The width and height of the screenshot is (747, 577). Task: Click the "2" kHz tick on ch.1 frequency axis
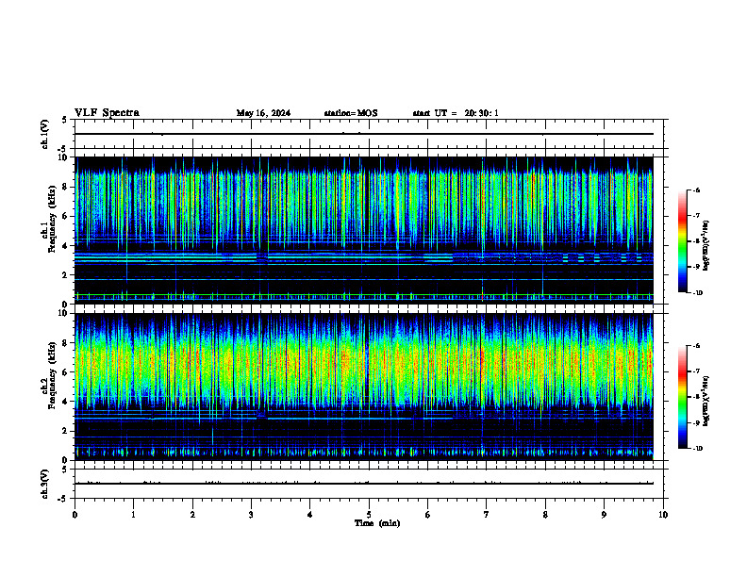(64, 275)
